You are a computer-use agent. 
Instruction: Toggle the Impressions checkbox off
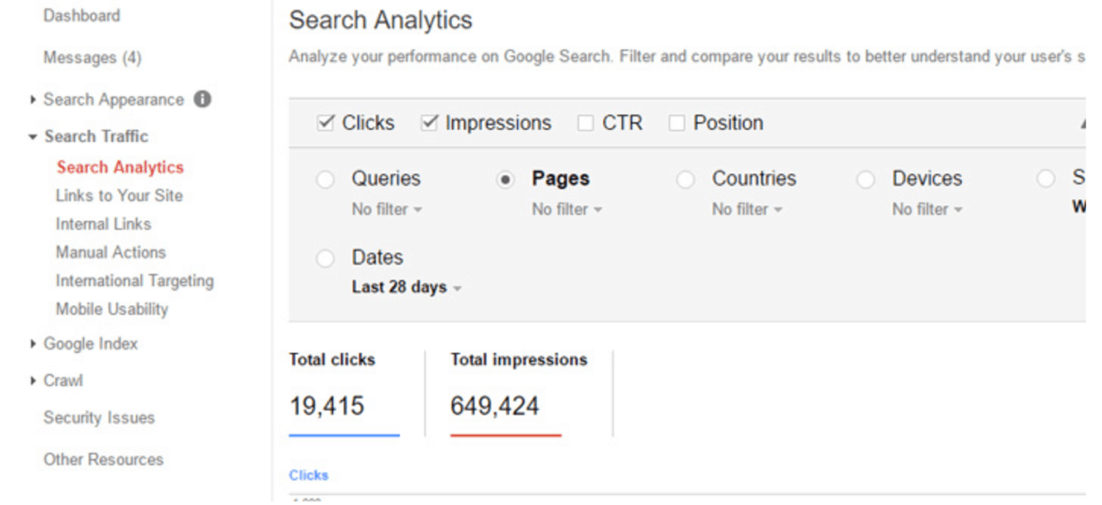point(429,123)
